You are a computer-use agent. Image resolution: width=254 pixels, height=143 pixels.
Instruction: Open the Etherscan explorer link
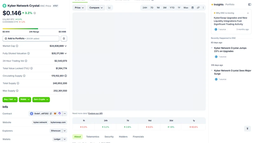point(56,131)
